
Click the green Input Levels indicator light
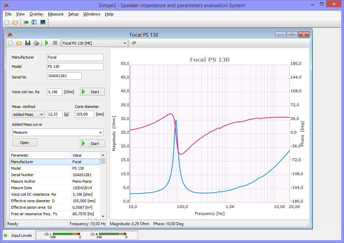click(x=5, y=235)
